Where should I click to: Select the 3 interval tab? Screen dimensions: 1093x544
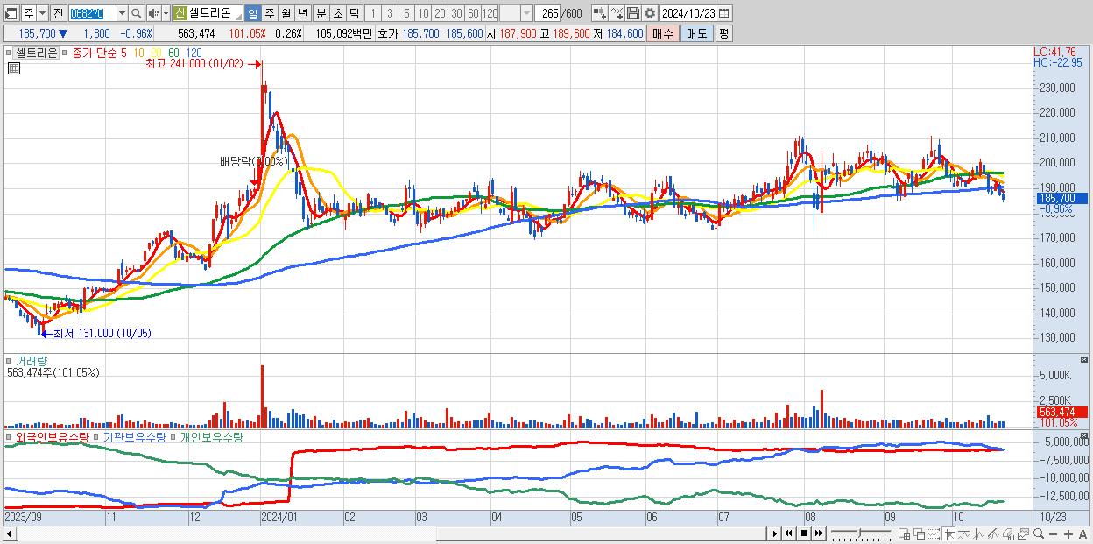click(390, 13)
